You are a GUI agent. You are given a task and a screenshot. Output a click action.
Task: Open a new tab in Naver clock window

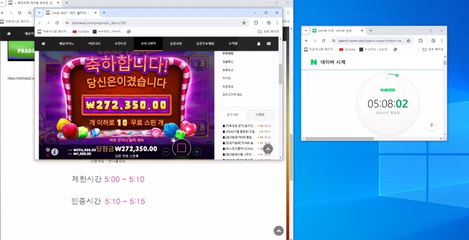371,30
